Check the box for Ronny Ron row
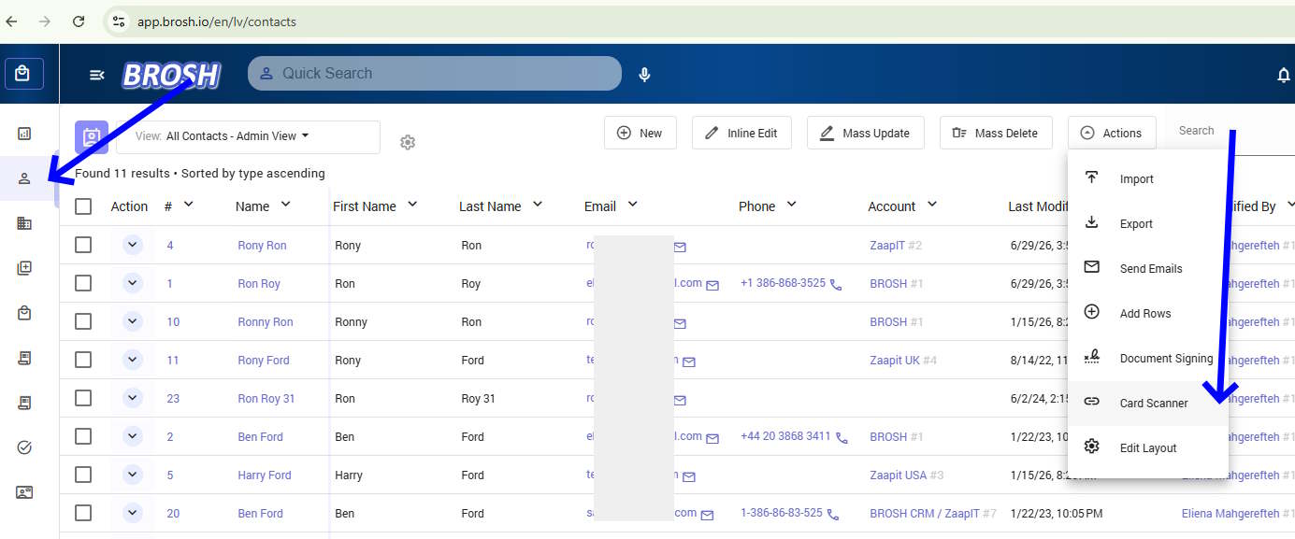This screenshot has height=539, width=1295. point(83,321)
